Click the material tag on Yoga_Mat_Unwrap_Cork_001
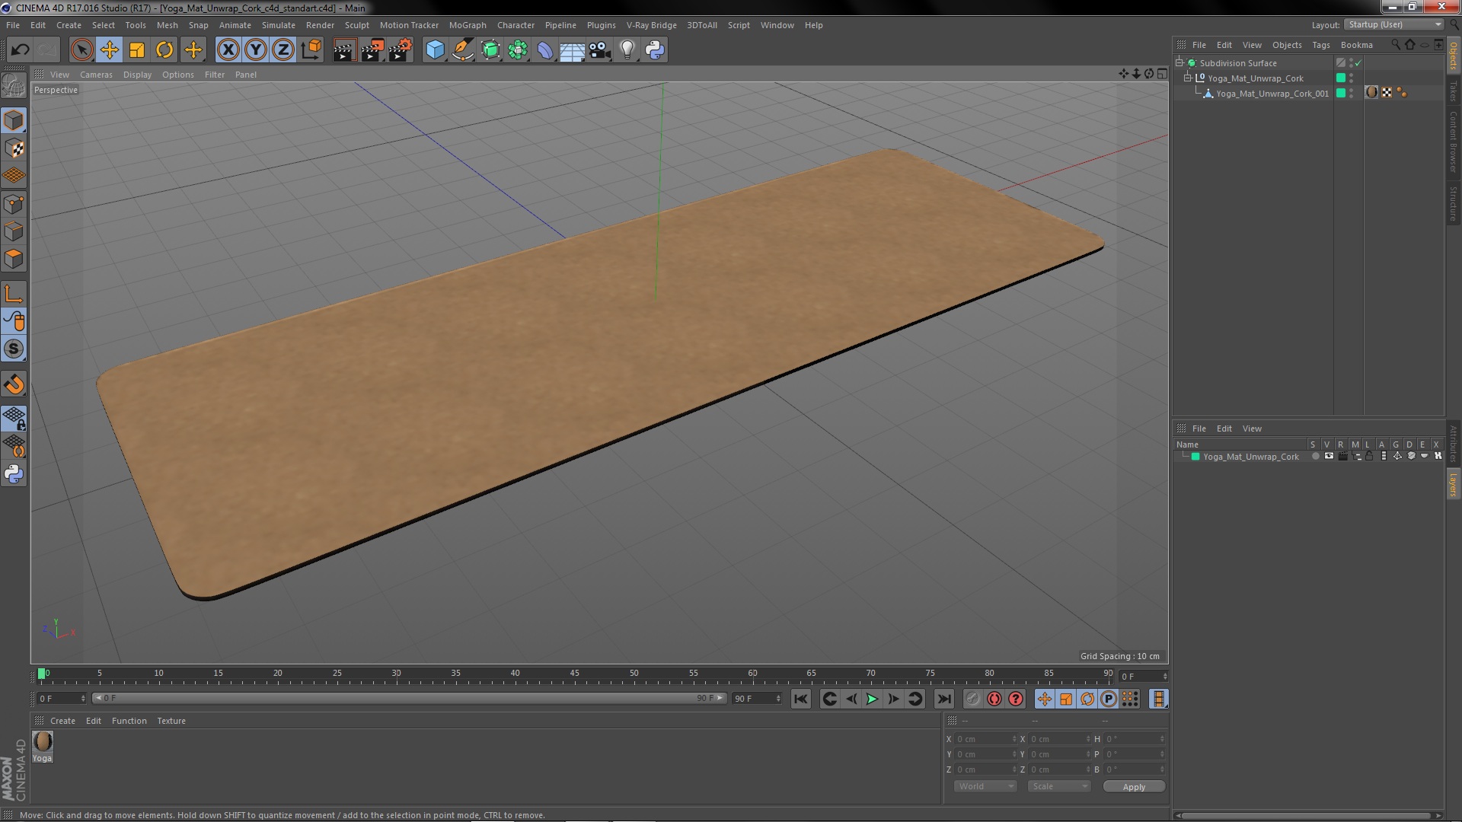The image size is (1462, 822). (1372, 93)
